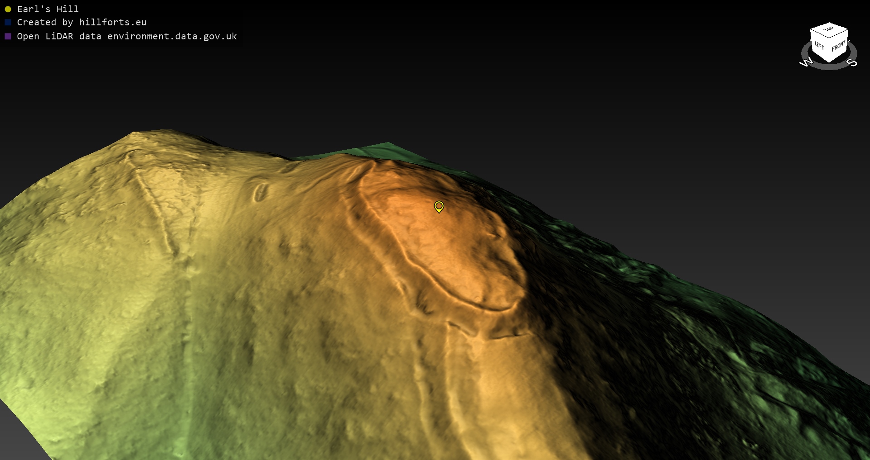This screenshot has width=870, height=460.
Task: Click the yellow dot beside Earl's Hill
Action: [8, 9]
